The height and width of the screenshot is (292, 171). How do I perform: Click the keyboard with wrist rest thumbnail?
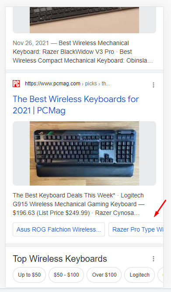[x=84, y=154]
